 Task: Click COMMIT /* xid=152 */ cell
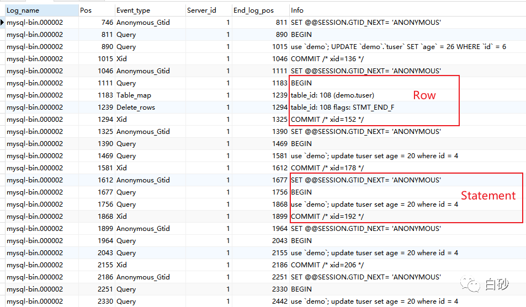tap(407, 119)
